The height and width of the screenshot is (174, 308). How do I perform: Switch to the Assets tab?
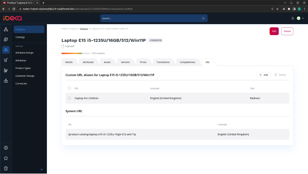point(107,62)
